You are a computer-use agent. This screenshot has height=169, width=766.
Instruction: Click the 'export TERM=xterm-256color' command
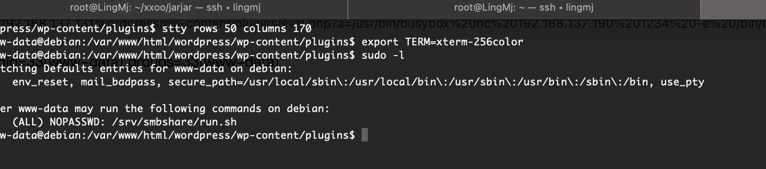tap(442, 42)
